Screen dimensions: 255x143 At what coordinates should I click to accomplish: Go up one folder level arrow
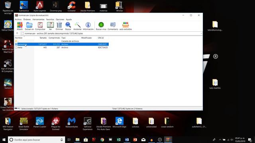[17, 33]
